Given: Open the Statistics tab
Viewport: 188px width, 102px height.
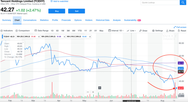Looking at the screenshot, I should (x=44, y=20).
